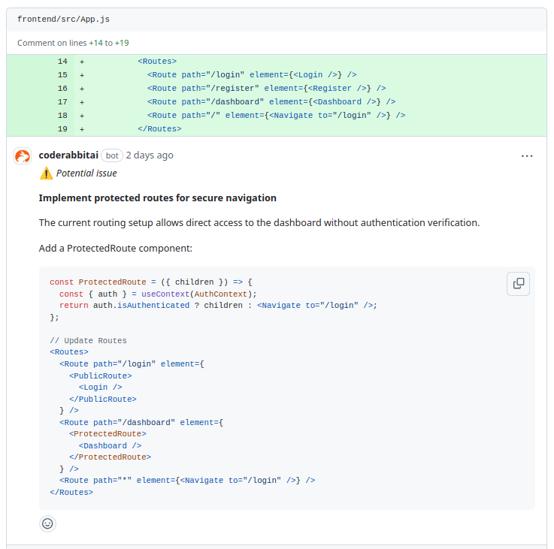Click the "Potential issue" italic label

pos(86,173)
